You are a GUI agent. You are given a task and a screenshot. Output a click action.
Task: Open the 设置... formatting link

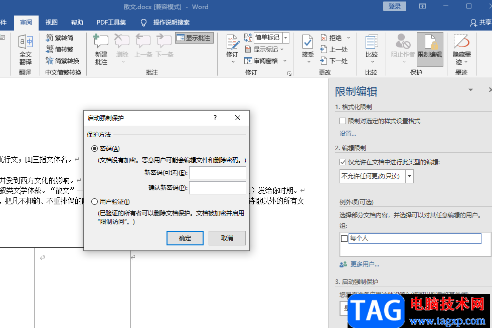[348, 134]
